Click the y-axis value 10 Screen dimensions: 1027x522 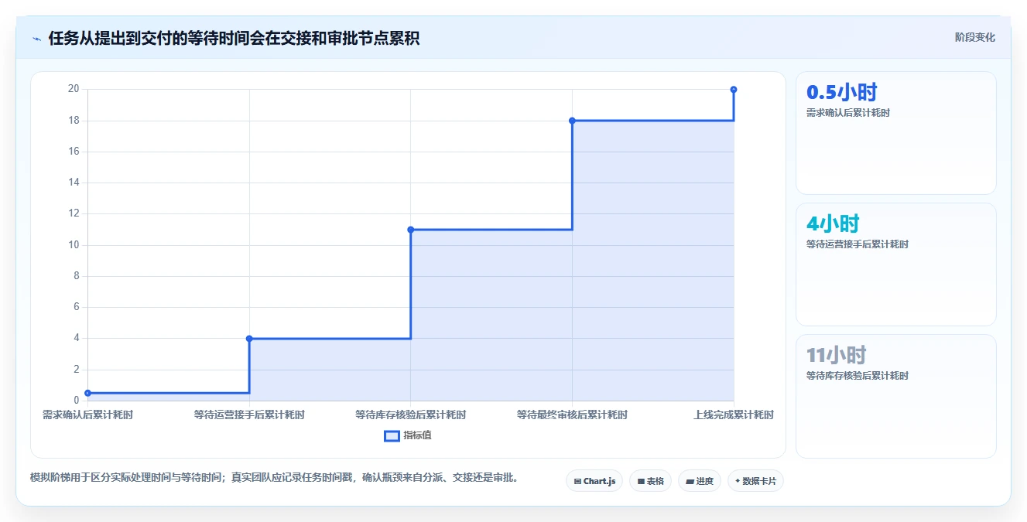point(74,245)
